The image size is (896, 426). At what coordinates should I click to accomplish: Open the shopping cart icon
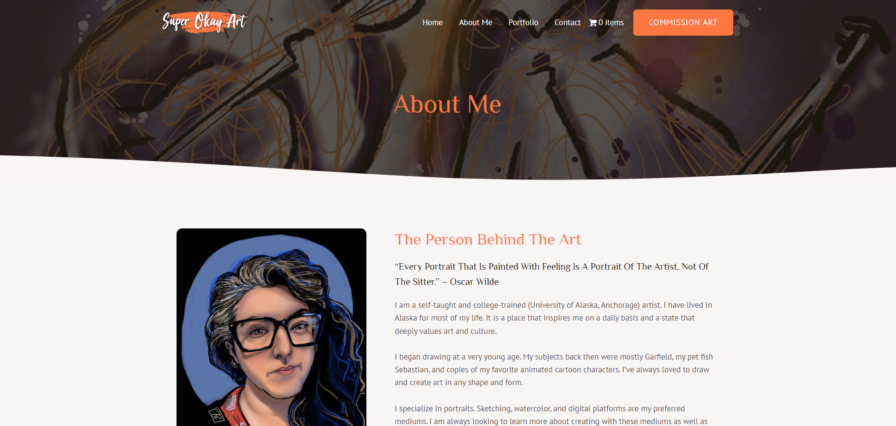coord(593,22)
